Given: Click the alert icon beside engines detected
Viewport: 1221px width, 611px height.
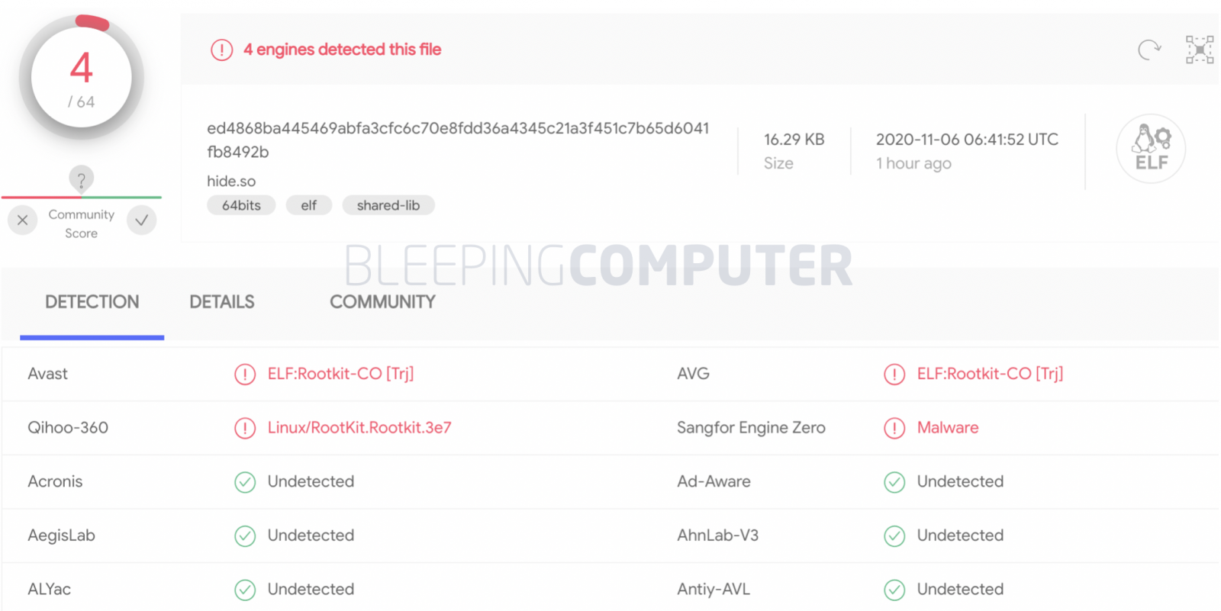Looking at the screenshot, I should pyautogui.click(x=221, y=50).
